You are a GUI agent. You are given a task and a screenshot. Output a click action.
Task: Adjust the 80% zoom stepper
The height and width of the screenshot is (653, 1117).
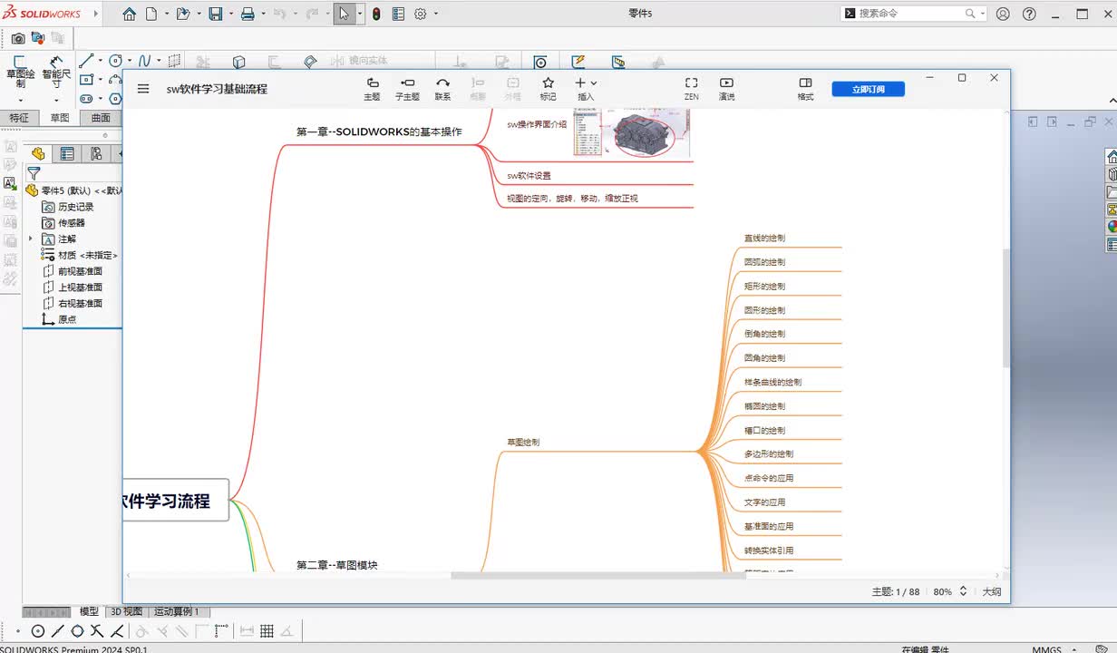[963, 591]
